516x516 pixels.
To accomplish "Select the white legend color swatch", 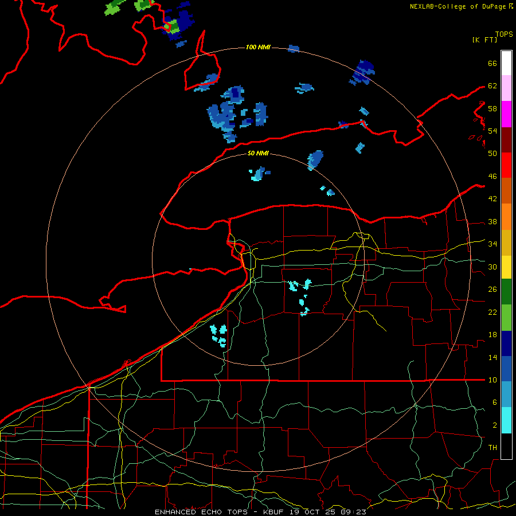I will coord(506,63).
